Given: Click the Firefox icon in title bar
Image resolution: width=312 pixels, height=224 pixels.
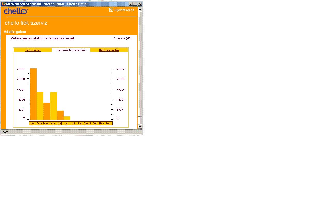Looking at the screenshot, I should [3, 4].
